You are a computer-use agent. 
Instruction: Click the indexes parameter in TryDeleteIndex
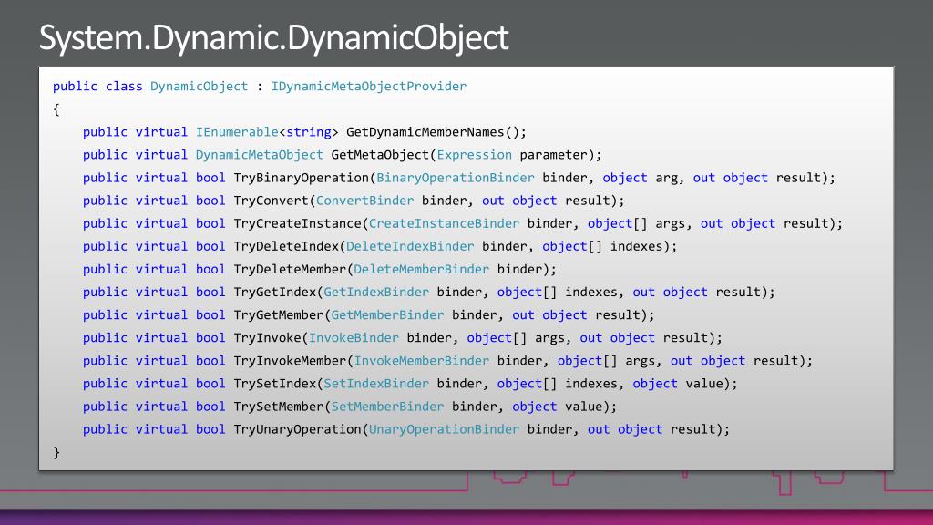[636, 246]
